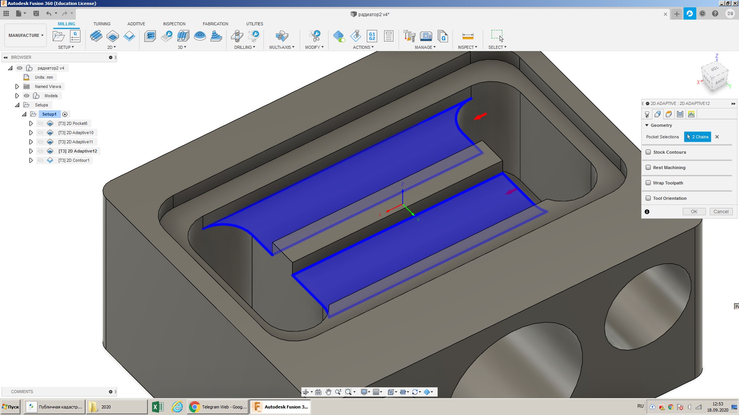
Task: Enable the Rest Machining checkbox
Action: pos(648,168)
